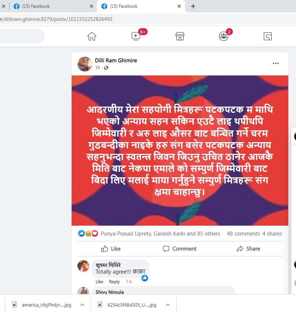The height and width of the screenshot is (315, 296).
Task: Open the Watch videos icon
Action: [x=136, y=36]
